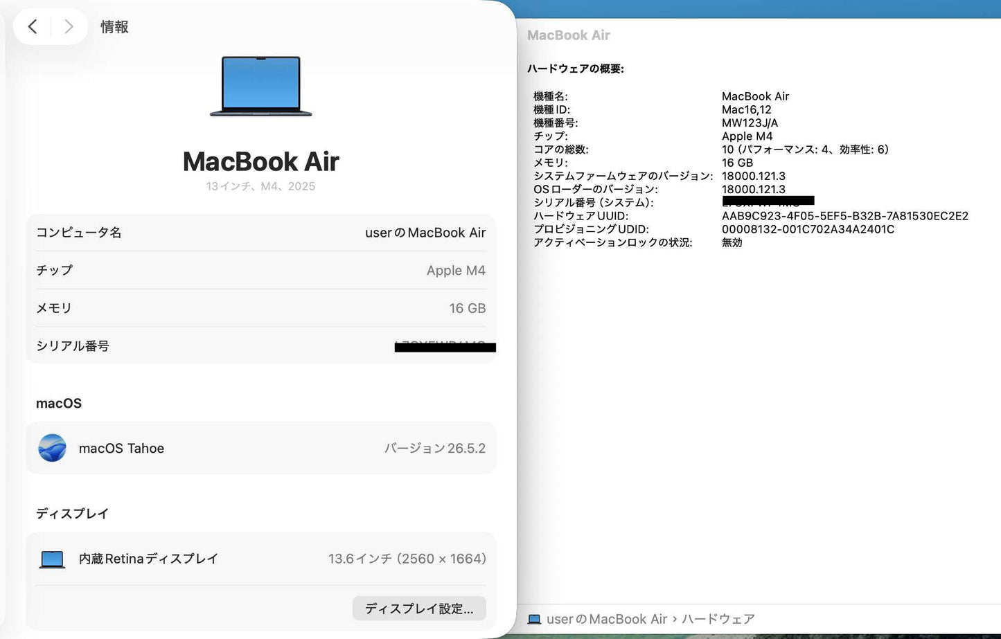Go back using the left chevron button
1001x639 pixels.
[33, 27]
